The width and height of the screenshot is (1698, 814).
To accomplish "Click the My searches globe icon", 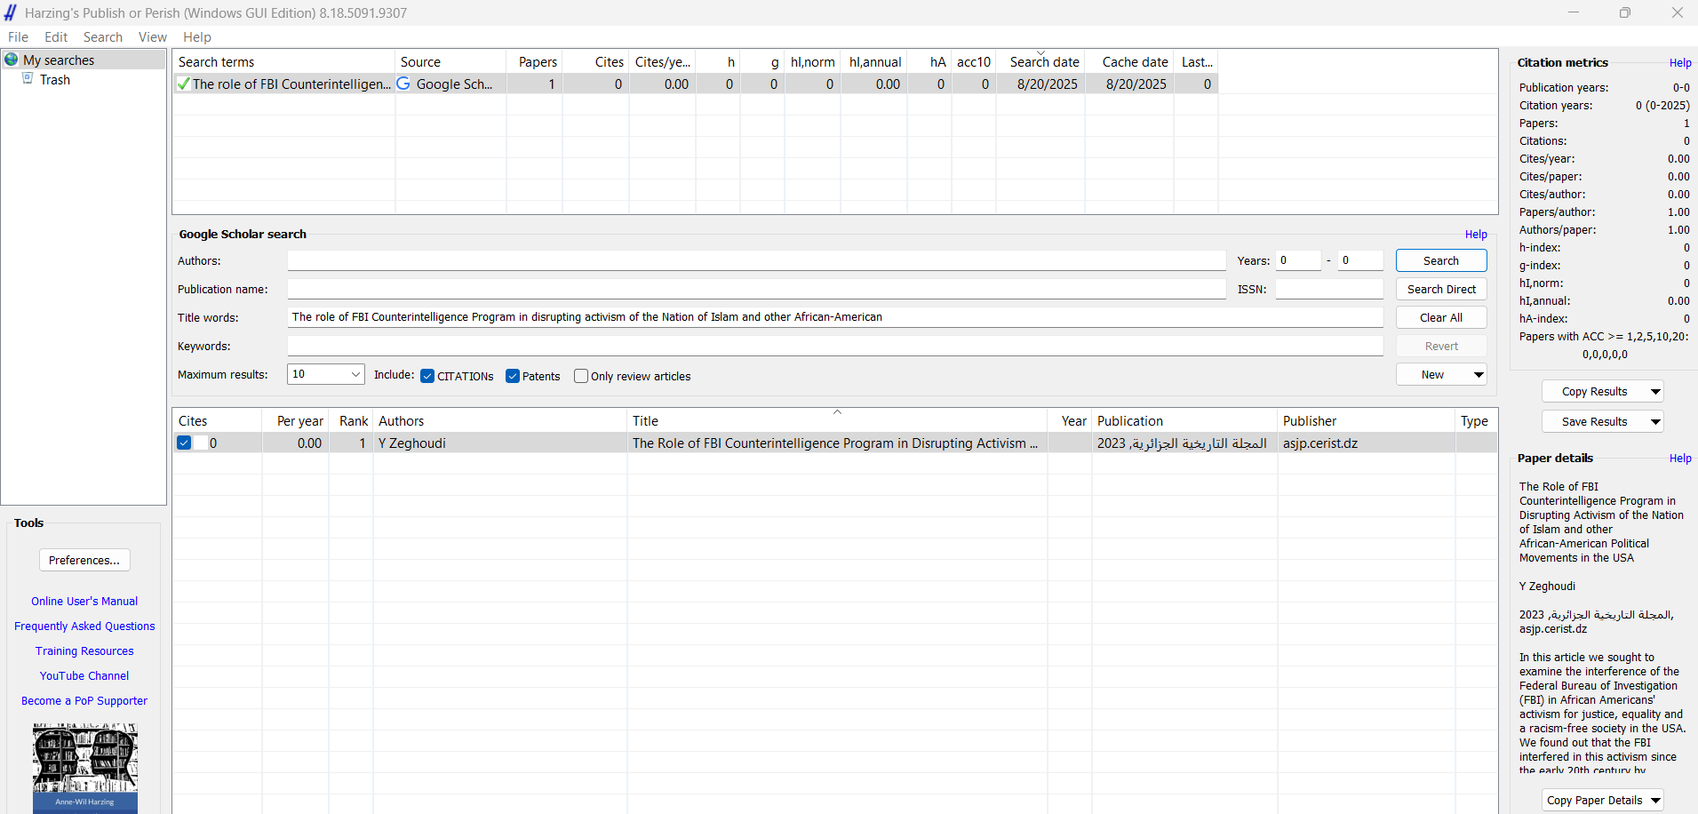I will (x=12, y=60).
